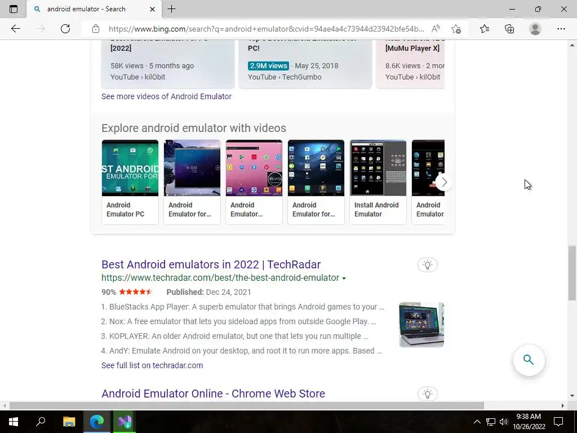View site information lock icon
The height and width of the screenshot is (433, 577).
tap(96, 29)
